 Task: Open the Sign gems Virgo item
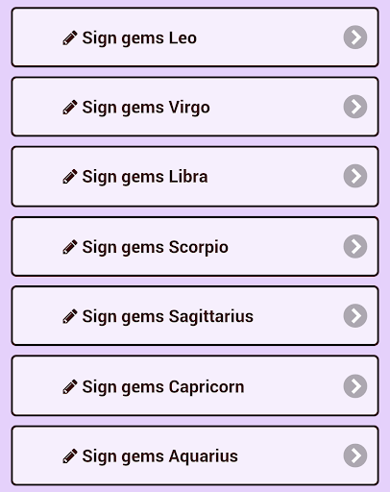(195, 107)
